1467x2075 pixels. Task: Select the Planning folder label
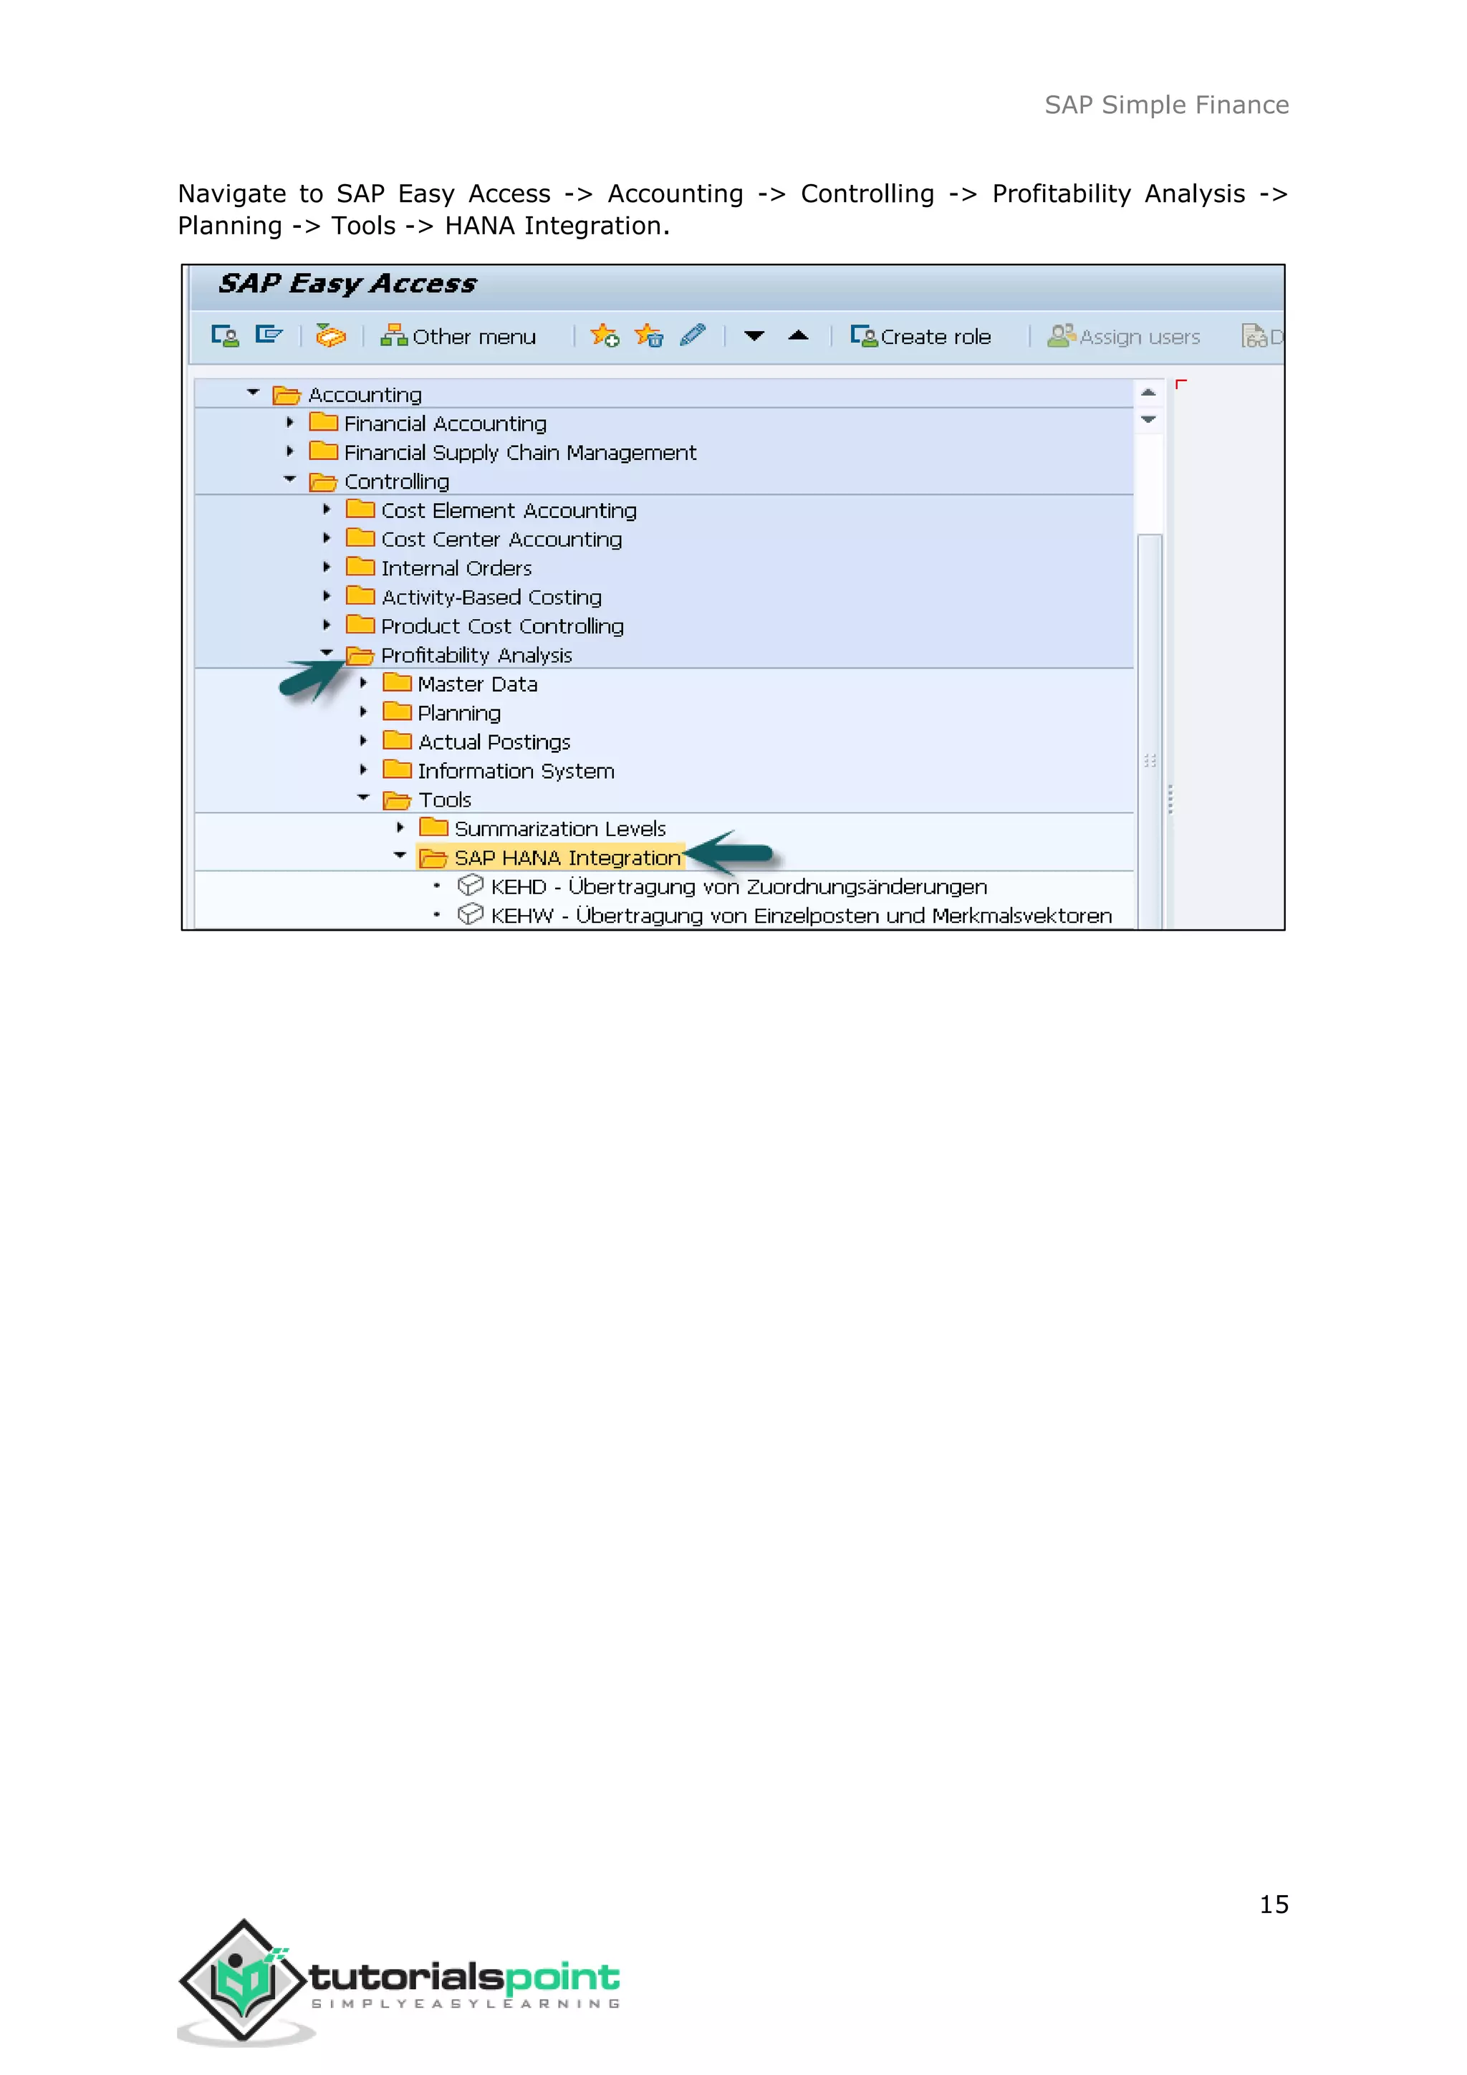point(459,713)
